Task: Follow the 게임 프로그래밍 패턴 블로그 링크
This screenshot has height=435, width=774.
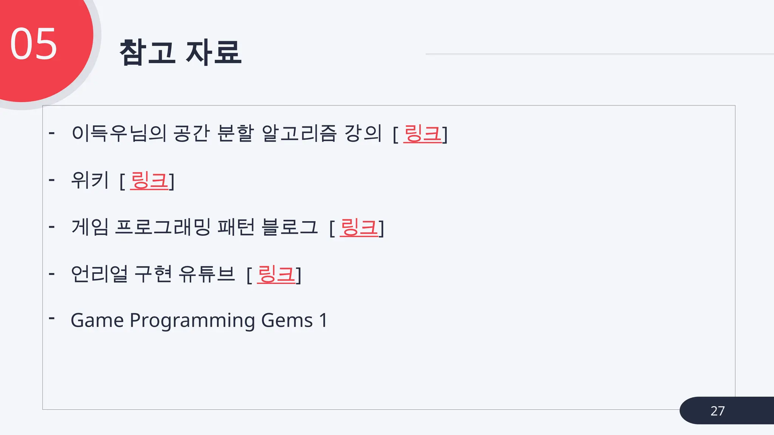Action: (359, 228)
